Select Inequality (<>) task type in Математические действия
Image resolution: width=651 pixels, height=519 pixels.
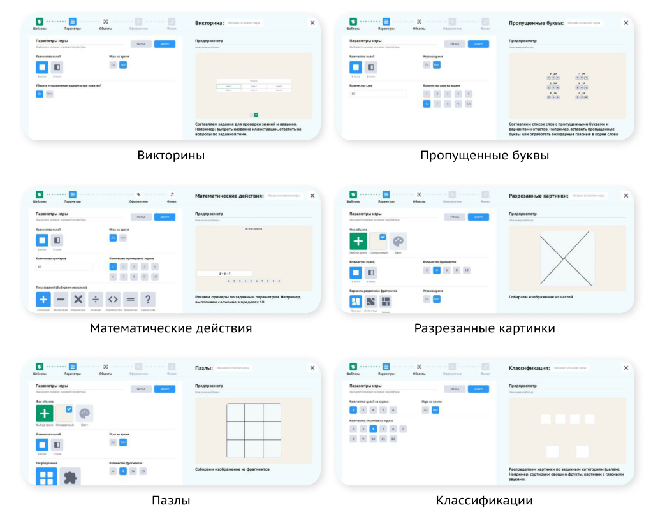tap(113, 300)
